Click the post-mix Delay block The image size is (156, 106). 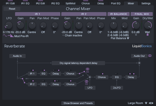pos(131,77)
